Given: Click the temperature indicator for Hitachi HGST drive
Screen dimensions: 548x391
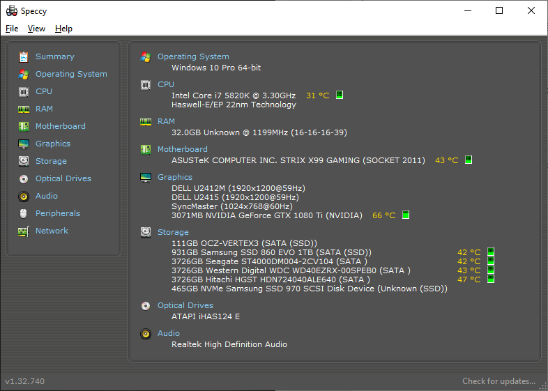Looking at the screenshot, I should (x=491, y=279).
